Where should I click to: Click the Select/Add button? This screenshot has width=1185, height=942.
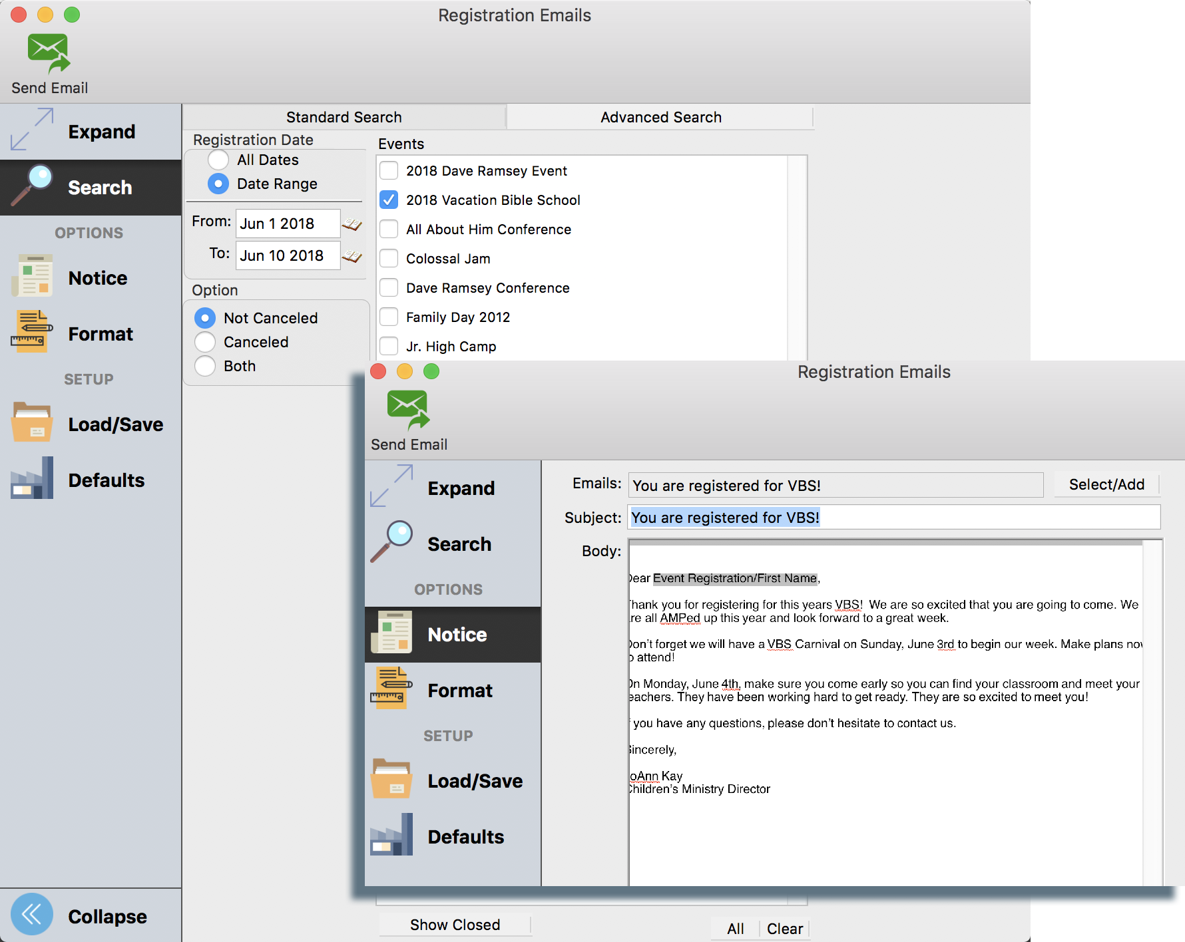coord(1106,484)
